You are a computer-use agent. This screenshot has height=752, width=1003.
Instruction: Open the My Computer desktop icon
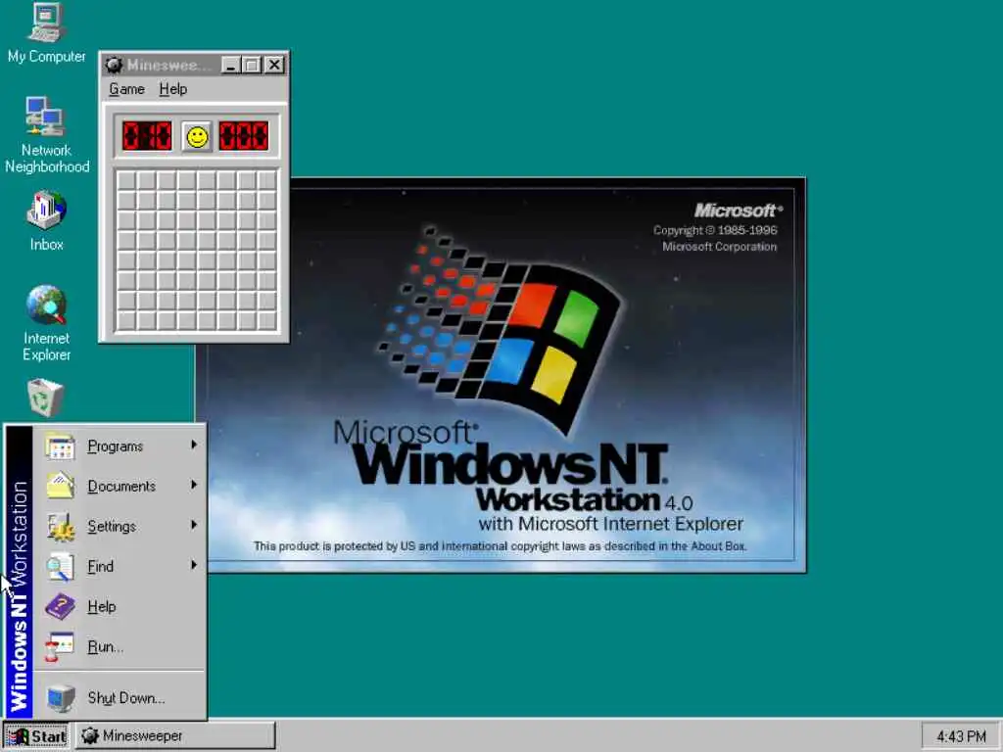tap(46, 32)
